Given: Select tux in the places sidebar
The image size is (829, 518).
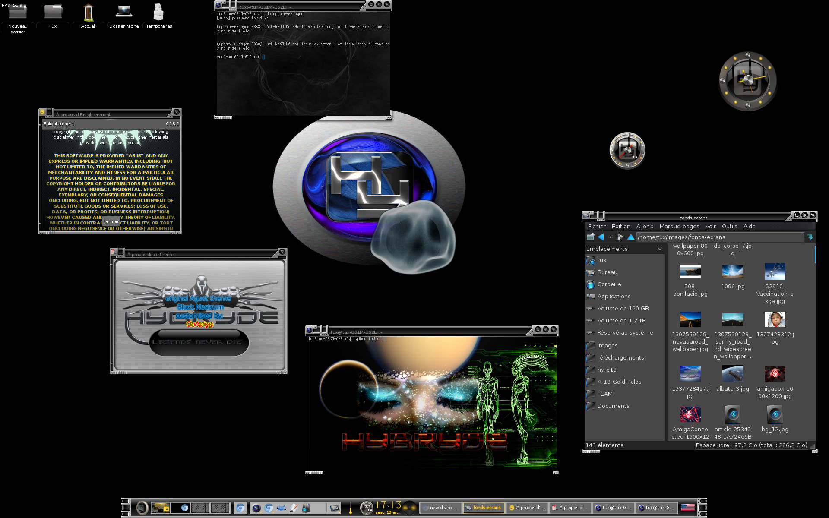Looking at the screenshot, I should 625,260.
